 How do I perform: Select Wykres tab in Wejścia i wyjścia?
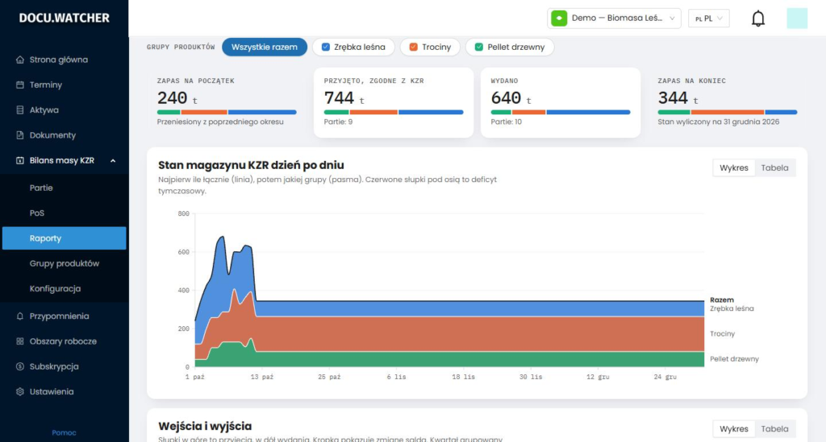(734, 429)
